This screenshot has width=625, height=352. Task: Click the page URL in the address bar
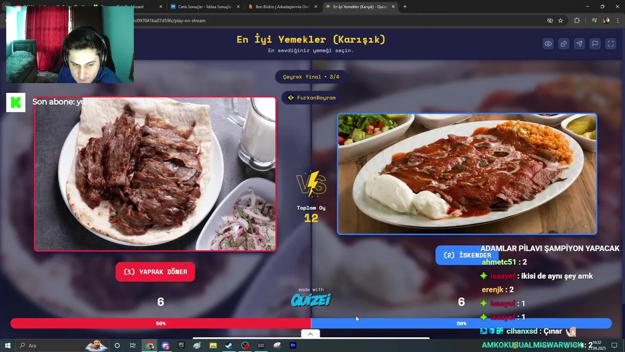tap(168, 21)
